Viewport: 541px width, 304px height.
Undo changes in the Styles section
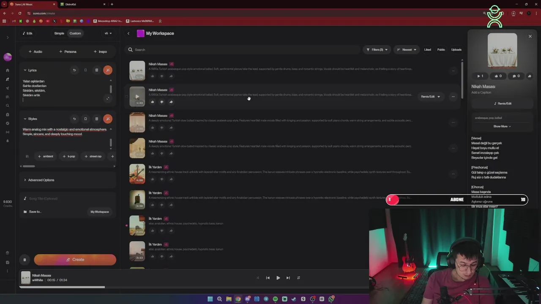click(74, 119)
